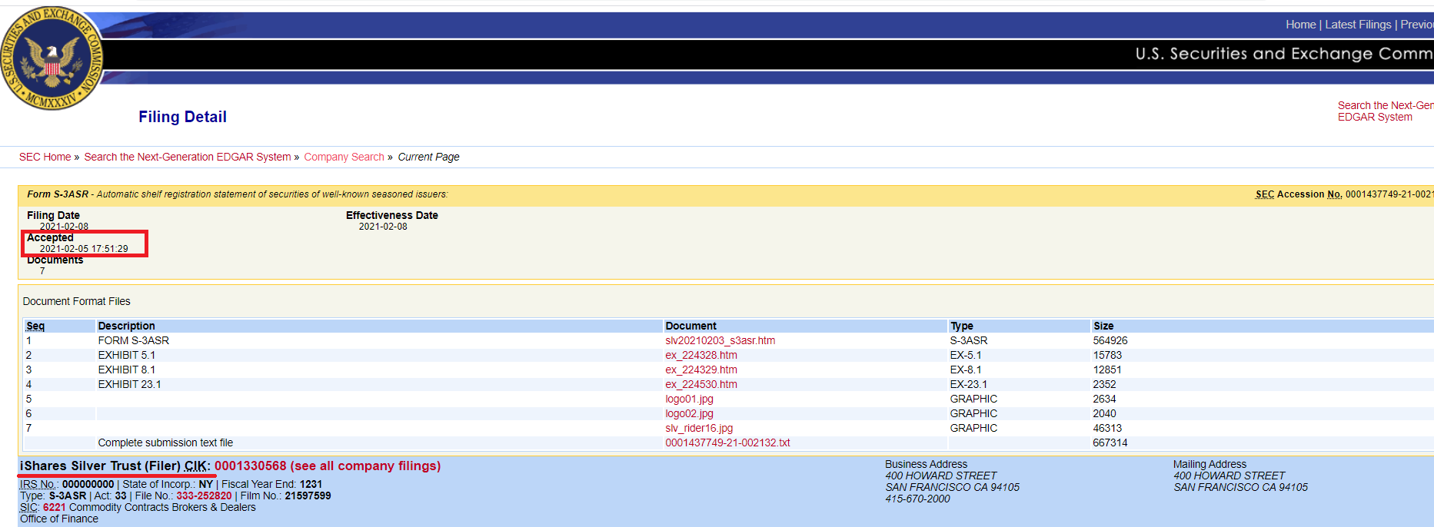This screenshot has width=1434, height=527.
Task: Click Document Format Files heading
Action: [x=76, y=301]
